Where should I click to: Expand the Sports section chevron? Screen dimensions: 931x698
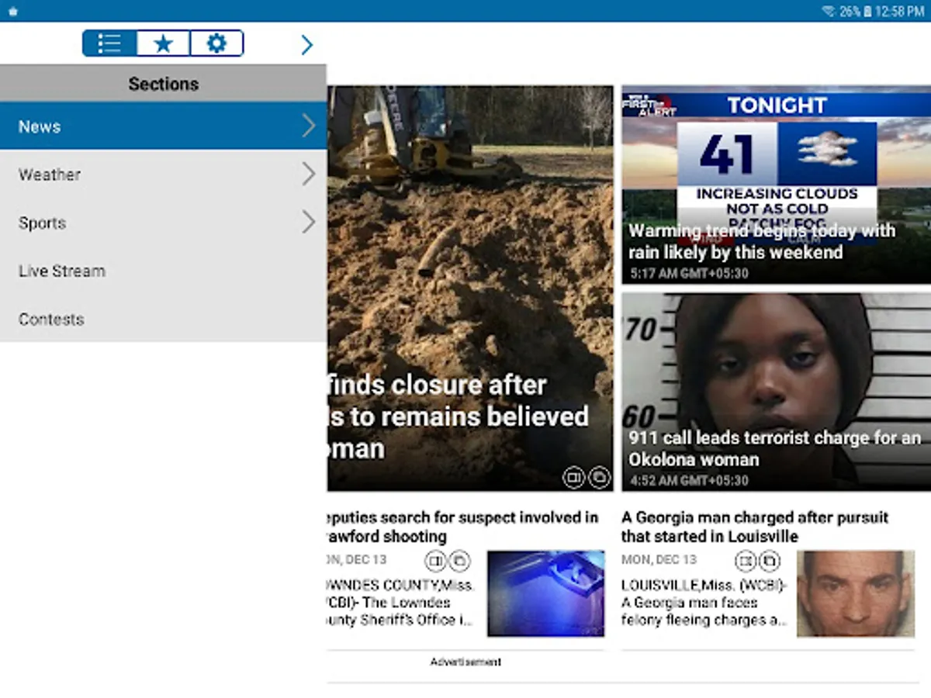click(x=309, y=223)
